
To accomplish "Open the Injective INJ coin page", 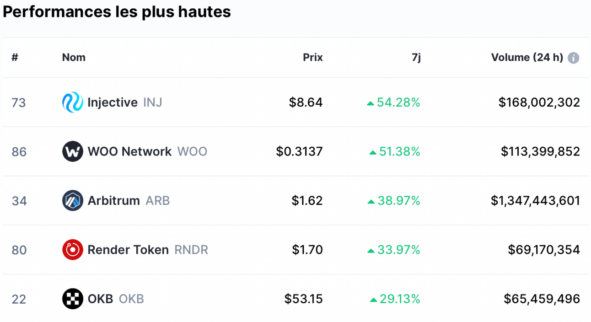I will pos(124,102).
